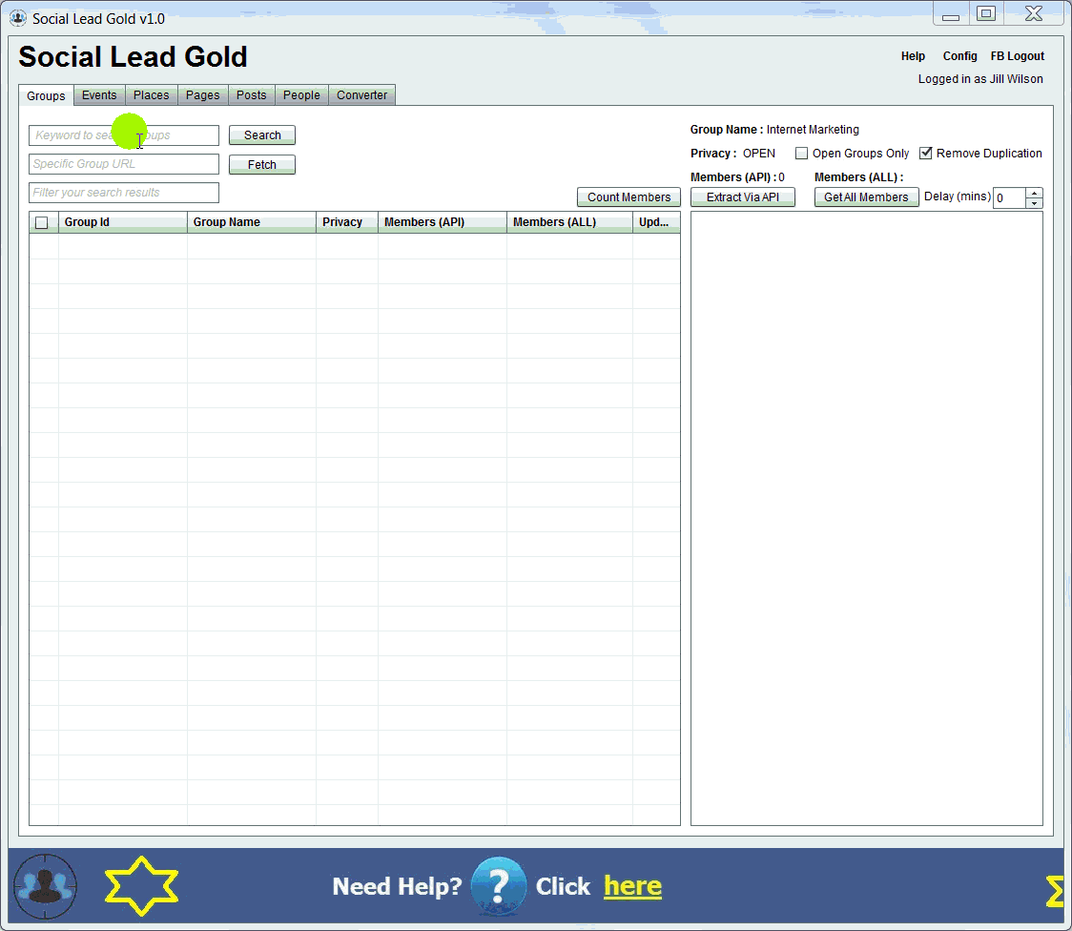Viewport: 1072px width, 931px height.
Task: Click Extract Via API button
Action: [742, 197]
